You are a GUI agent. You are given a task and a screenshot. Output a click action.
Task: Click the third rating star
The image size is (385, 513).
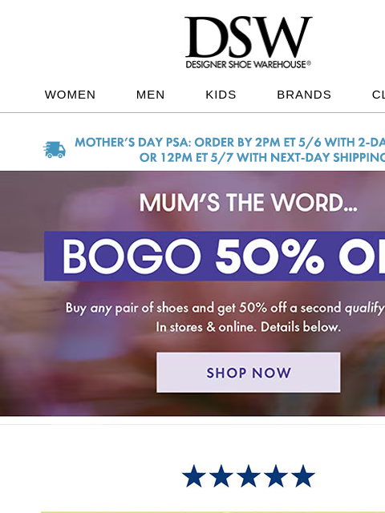[x=248, y=476]
